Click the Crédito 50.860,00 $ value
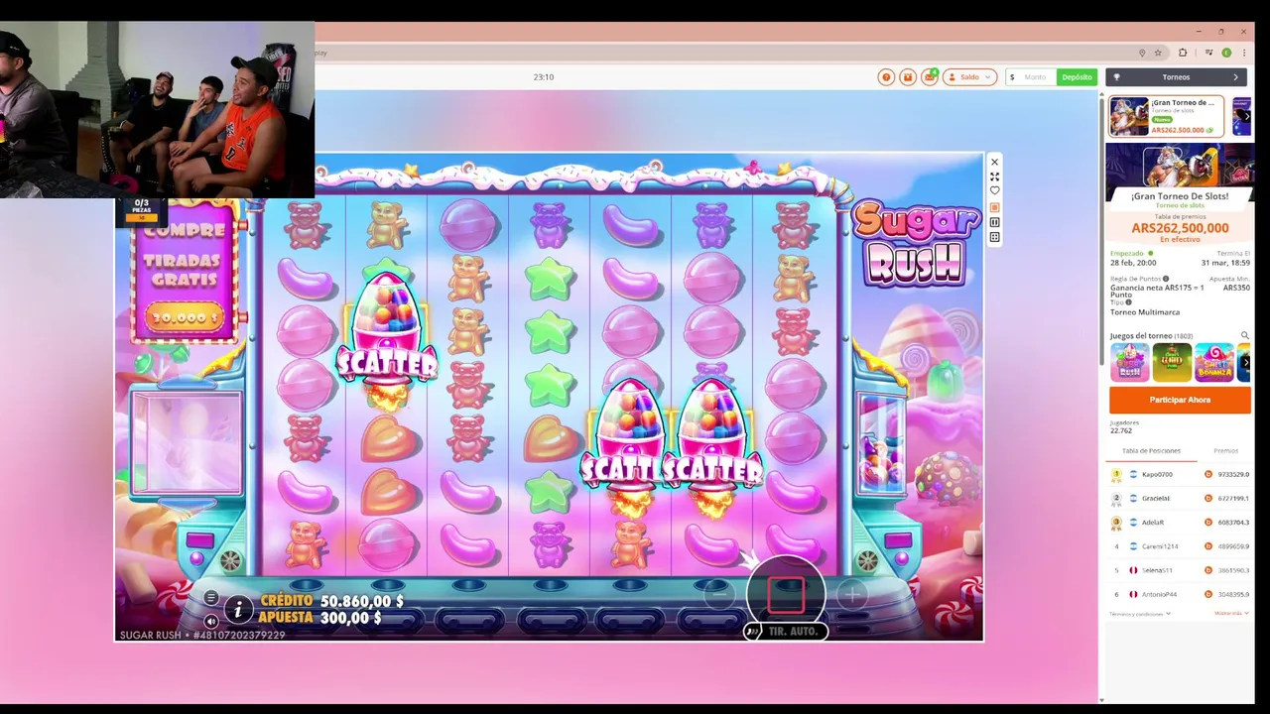 point(362,601)
